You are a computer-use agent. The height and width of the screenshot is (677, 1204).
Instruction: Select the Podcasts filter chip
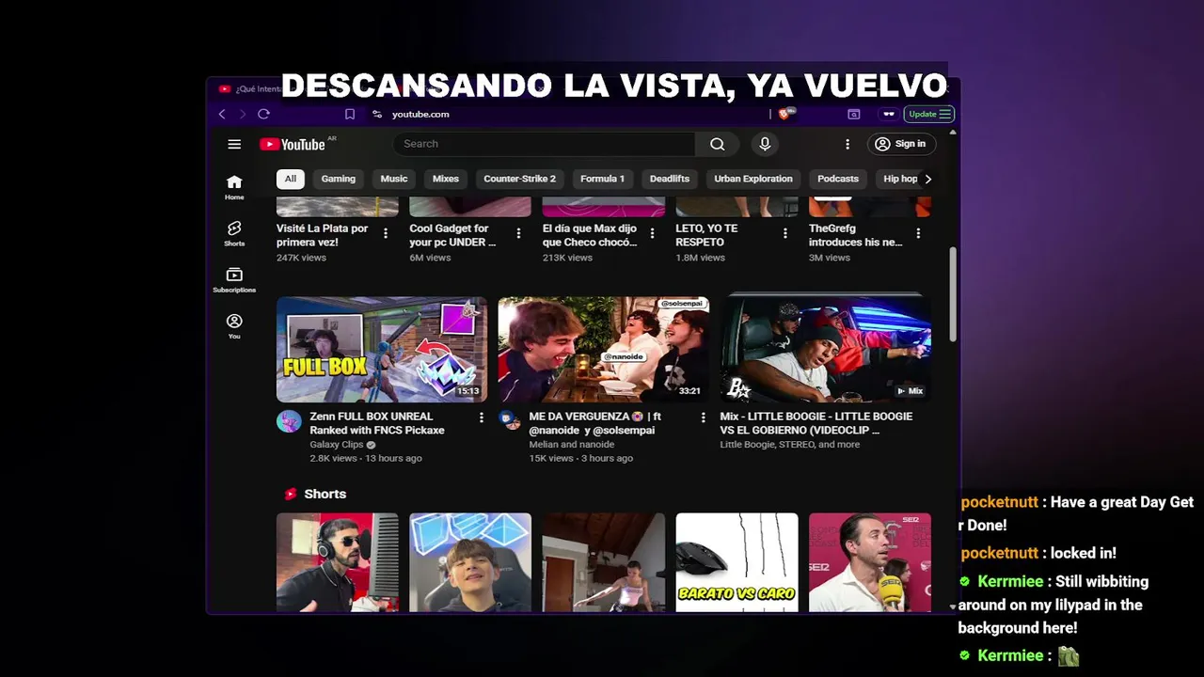click(838, 179)
